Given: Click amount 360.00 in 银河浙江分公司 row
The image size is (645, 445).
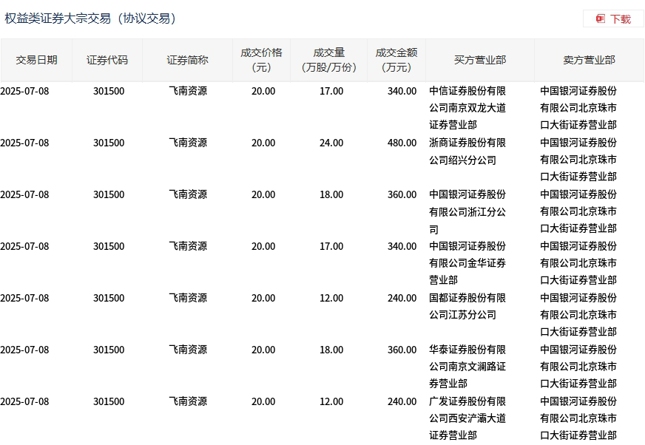Looking at the screenshot, I should coord(402,195).
